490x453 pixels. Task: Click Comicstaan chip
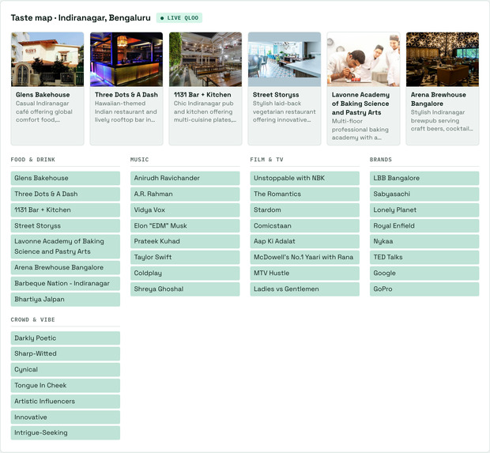pos(305,226)
